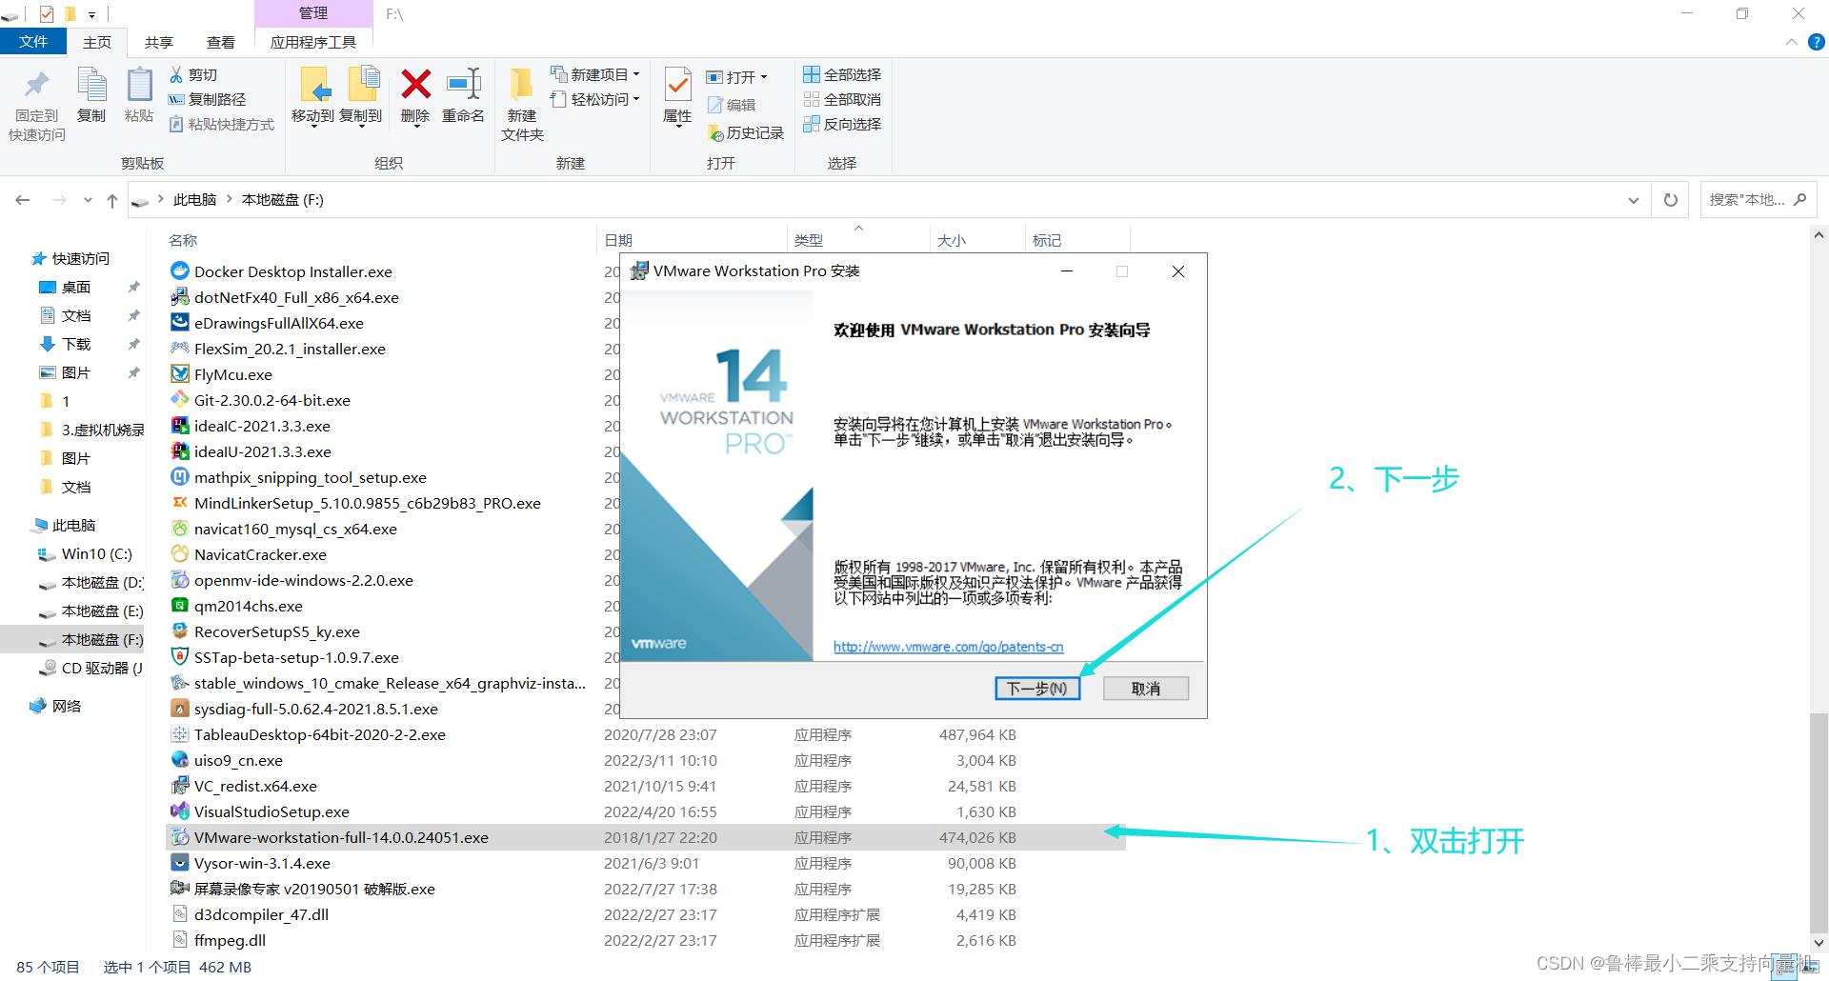Open the Open (打开) dropdown in ribbon
This screenshot has height=981, width=1829.
(x=736, y=77)
